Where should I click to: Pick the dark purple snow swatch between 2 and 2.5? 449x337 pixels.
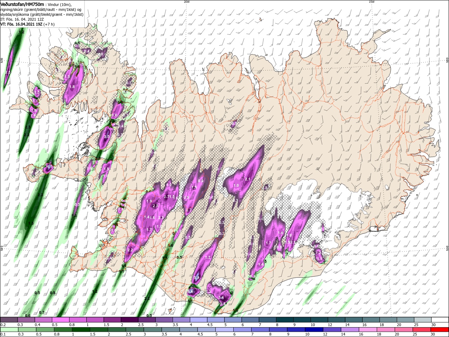pyautogui.click(x=129, y=320)
